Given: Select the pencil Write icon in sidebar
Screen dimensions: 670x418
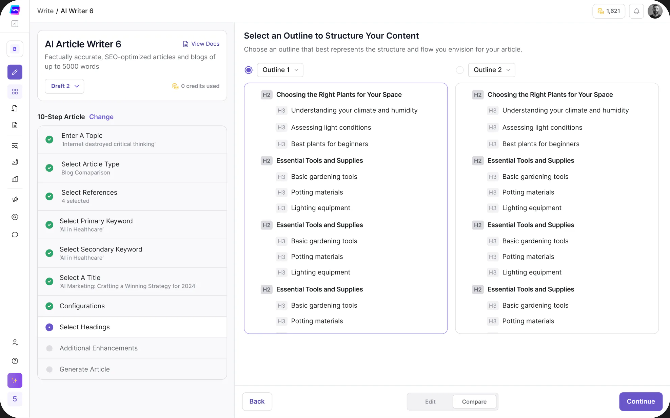Looking at the screenshot, I should [15, 72].
